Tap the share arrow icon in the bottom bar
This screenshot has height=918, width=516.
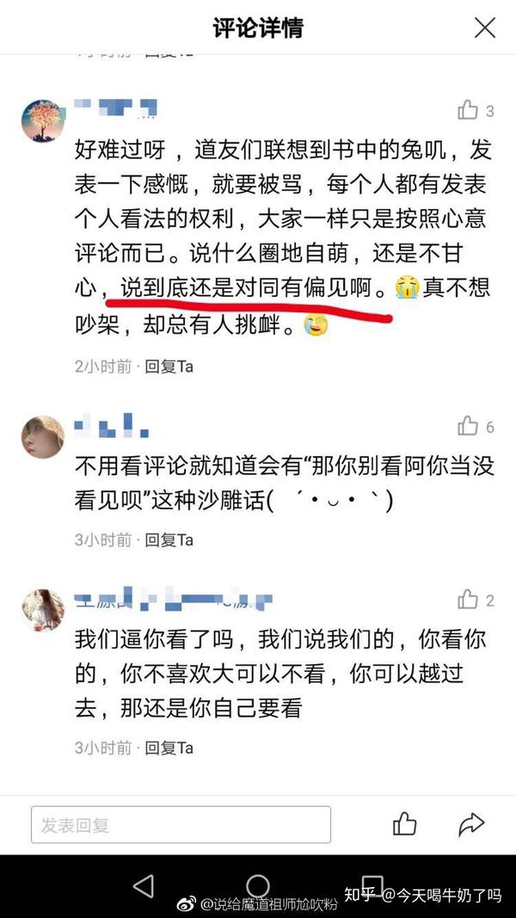click(x=471, y=824)
